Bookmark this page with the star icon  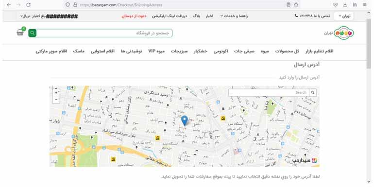click(x=296, y=5)
